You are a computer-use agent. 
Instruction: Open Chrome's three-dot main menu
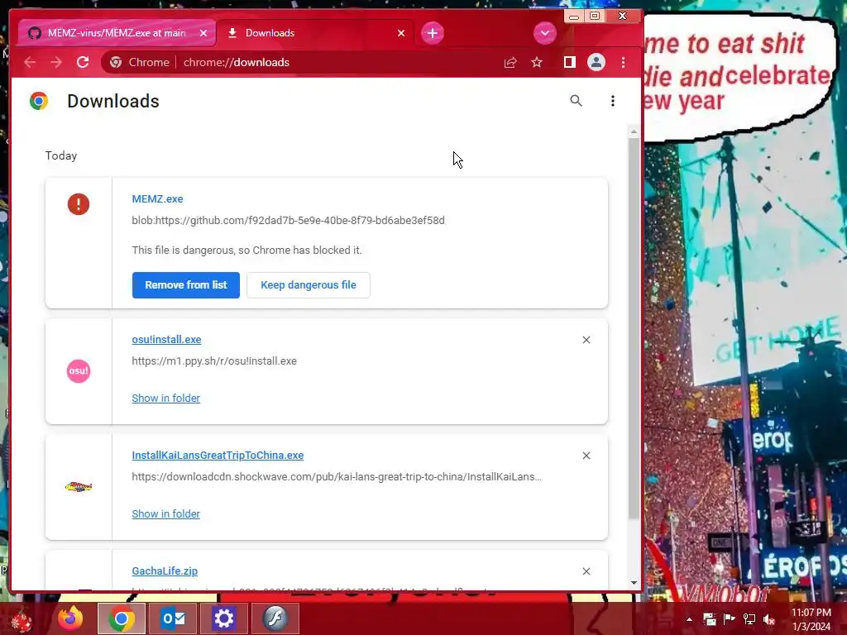(x=624, y=63)
